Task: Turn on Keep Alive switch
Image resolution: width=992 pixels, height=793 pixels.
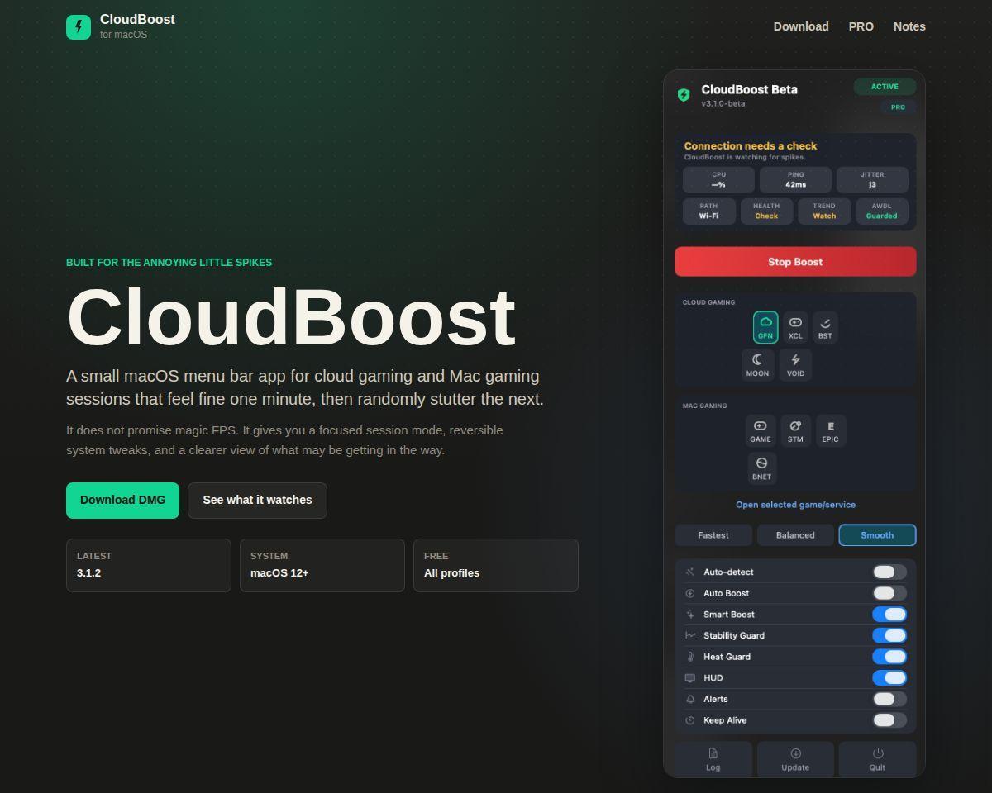Action: pyautogui.click(x=889, y=720)
